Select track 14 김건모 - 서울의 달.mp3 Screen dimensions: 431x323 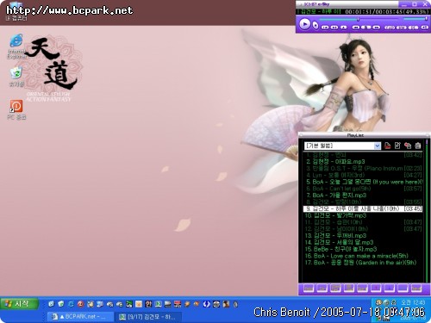pyautogui.click(x=363, y=242)
